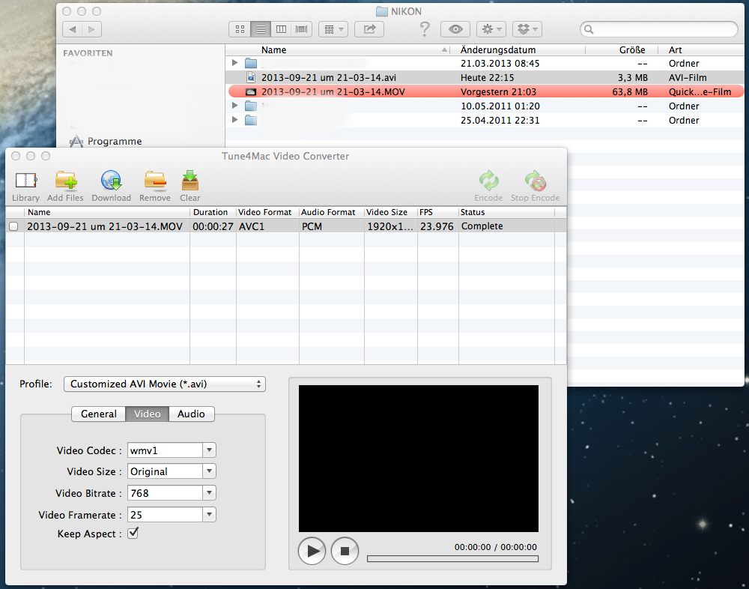Go back in Finder window
This screenshot has height=589, width=749.
pos(72,29)
